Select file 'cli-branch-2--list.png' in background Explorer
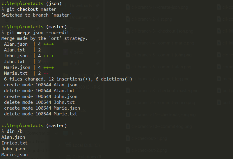Image resolution: width=233 pixels, height=159 pixels. click(152, 19)
